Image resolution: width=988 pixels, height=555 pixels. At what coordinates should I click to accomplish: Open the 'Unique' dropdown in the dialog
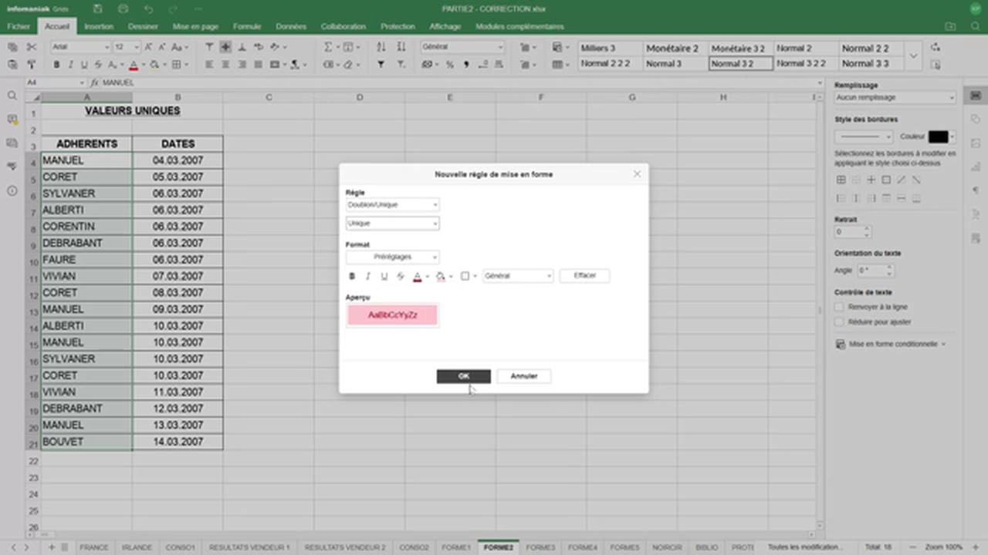coord(393,224)
